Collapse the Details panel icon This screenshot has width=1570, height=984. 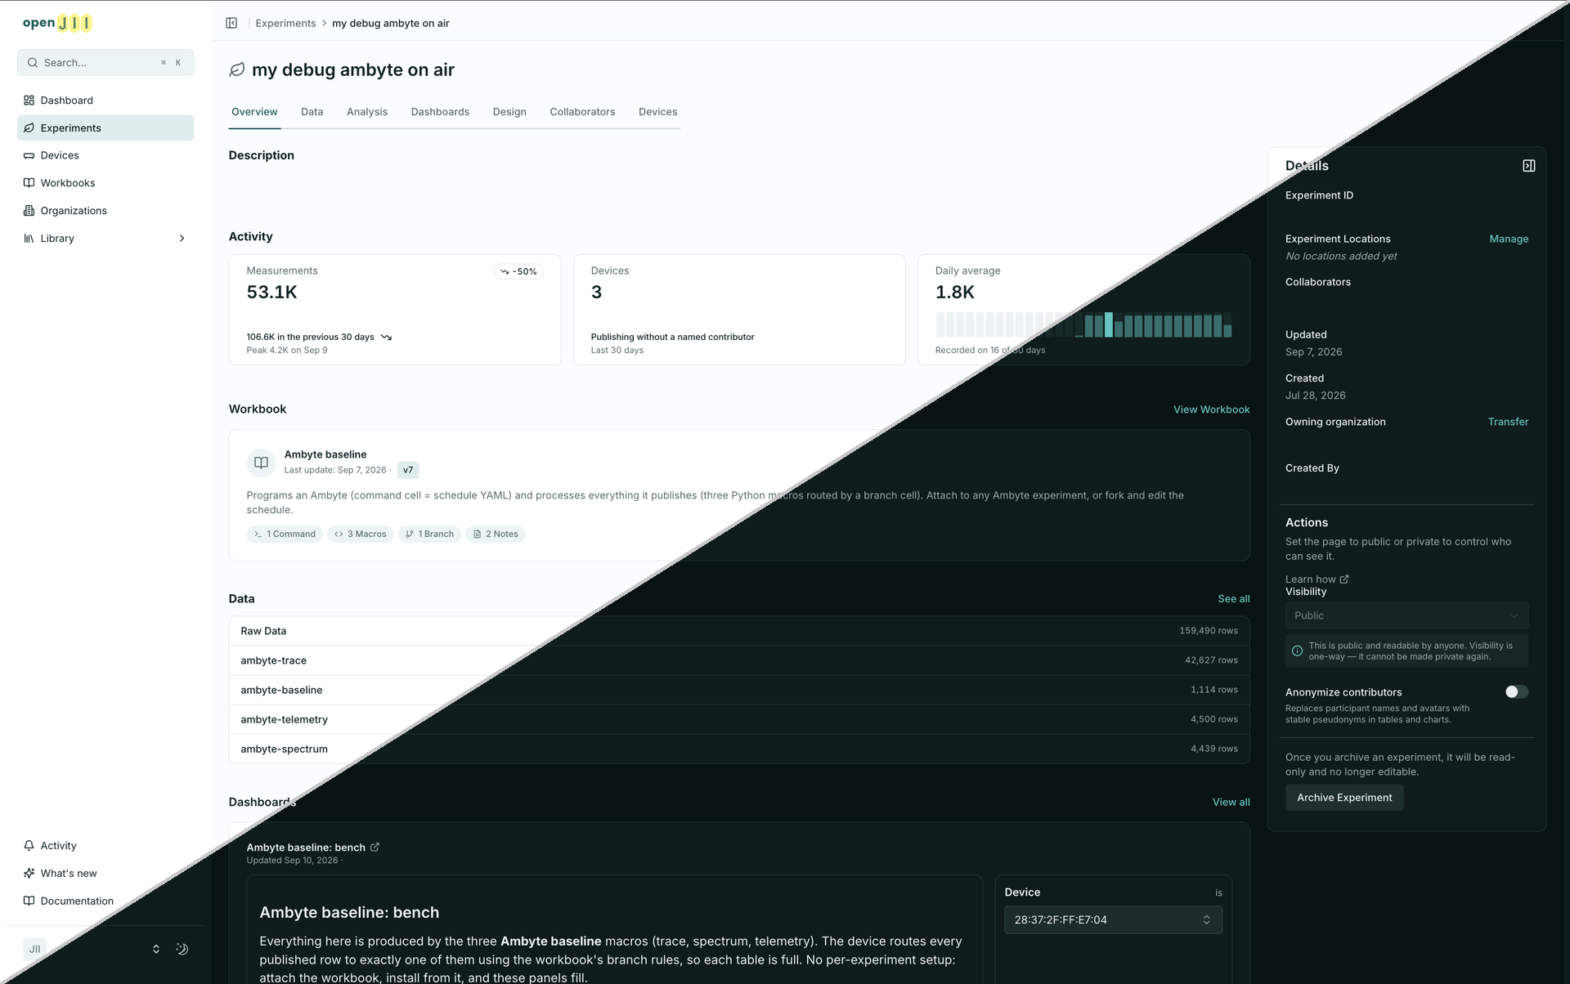pos(1528,166)
